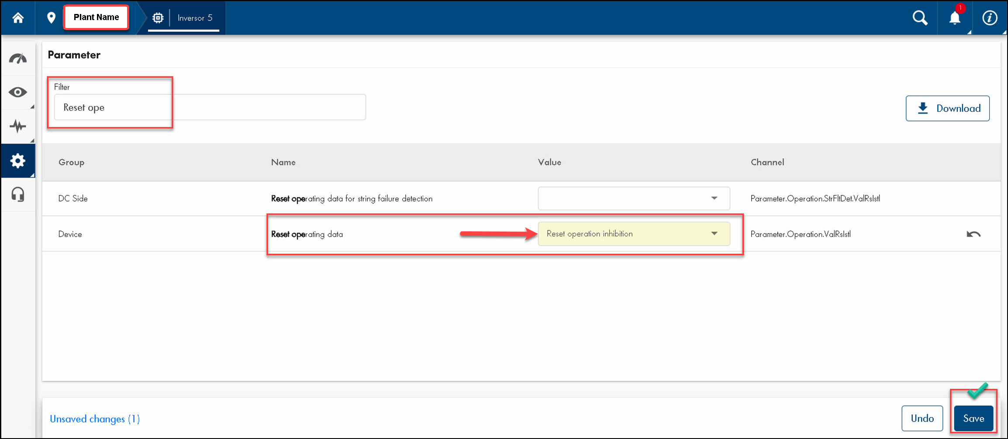The image size is (1008, 439).
Task: Click the location pin icon
Action: tap(51, 18)
